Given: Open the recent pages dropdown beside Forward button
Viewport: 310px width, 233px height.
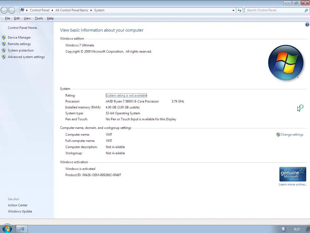Looking at the screenshot, I should click(17, 10).
